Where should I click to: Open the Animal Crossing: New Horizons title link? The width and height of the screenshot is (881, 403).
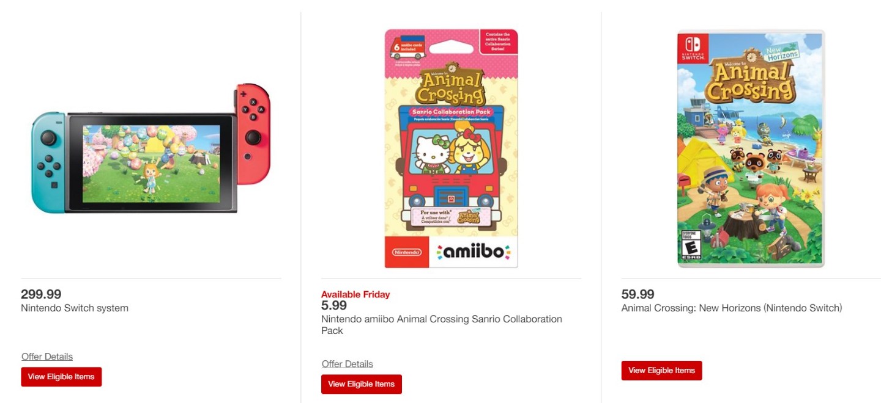pos(732,308)
